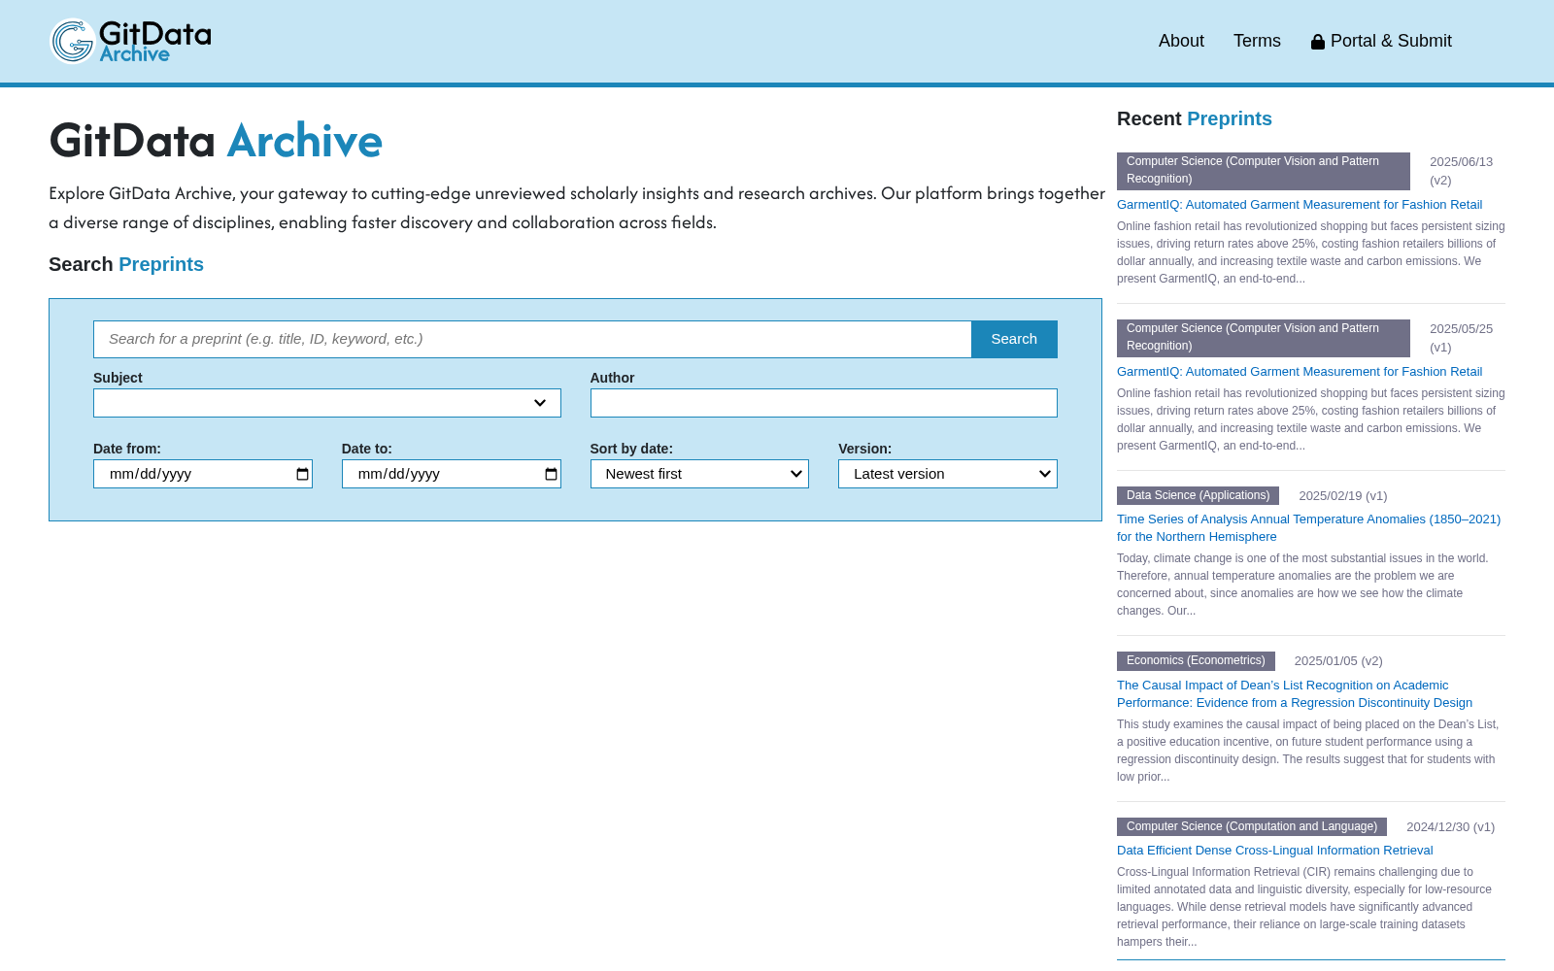The height and width of the screenshot is (971, 1554).
Task: Click the Search button
Action: click(x=1014, y=339)
